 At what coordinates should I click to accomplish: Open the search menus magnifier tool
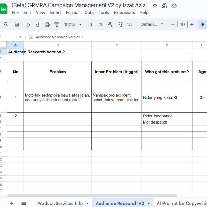pyautogui.click(x=6, y=24)
